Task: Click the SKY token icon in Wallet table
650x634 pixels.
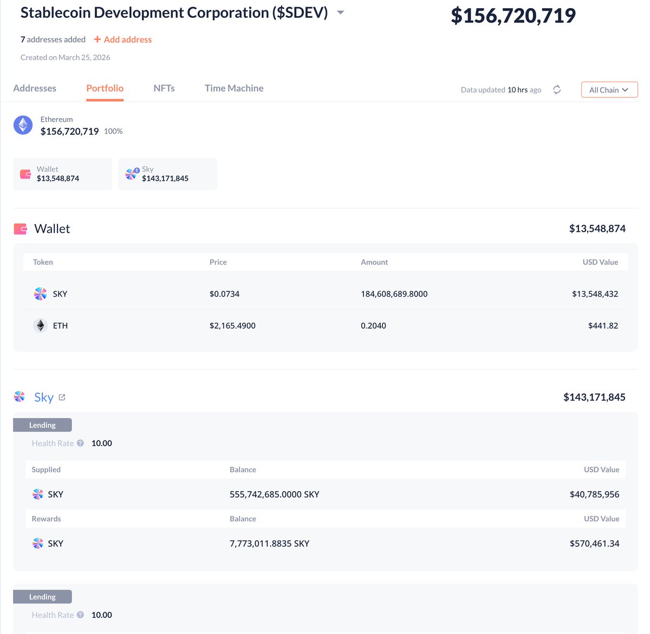Action: point(41,294)
